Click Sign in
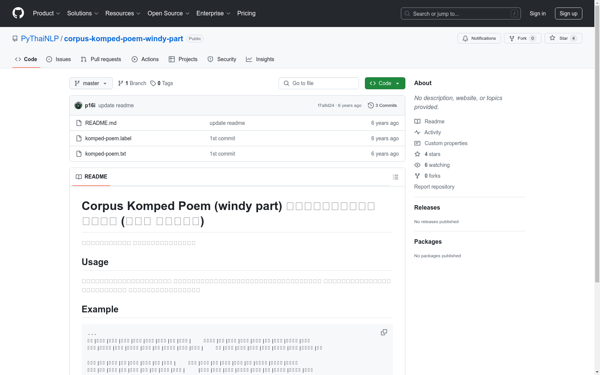The height and width of the screenshot is (375, 600). point(538,13)
